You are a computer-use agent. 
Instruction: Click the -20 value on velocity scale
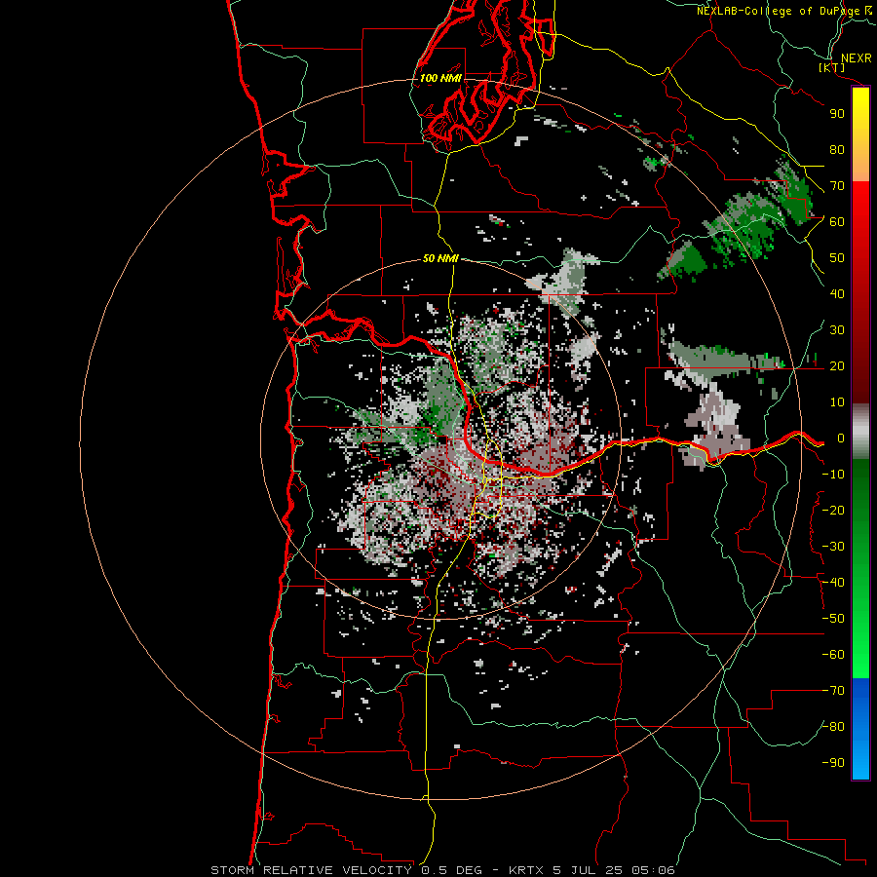[x=833, y=510]
